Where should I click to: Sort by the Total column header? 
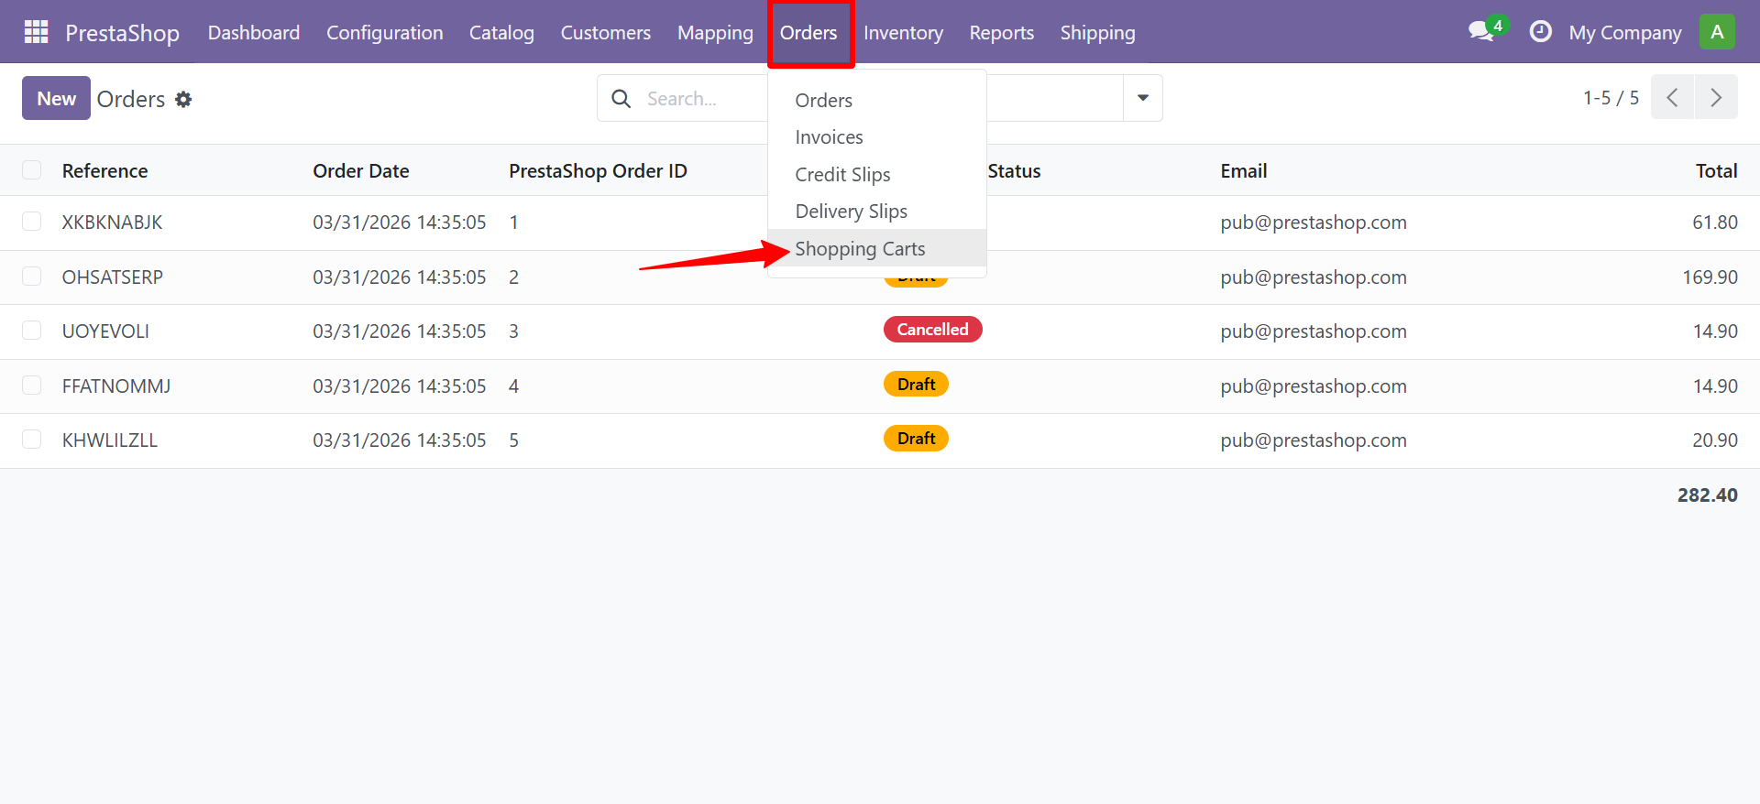[x=1716, y=171]
